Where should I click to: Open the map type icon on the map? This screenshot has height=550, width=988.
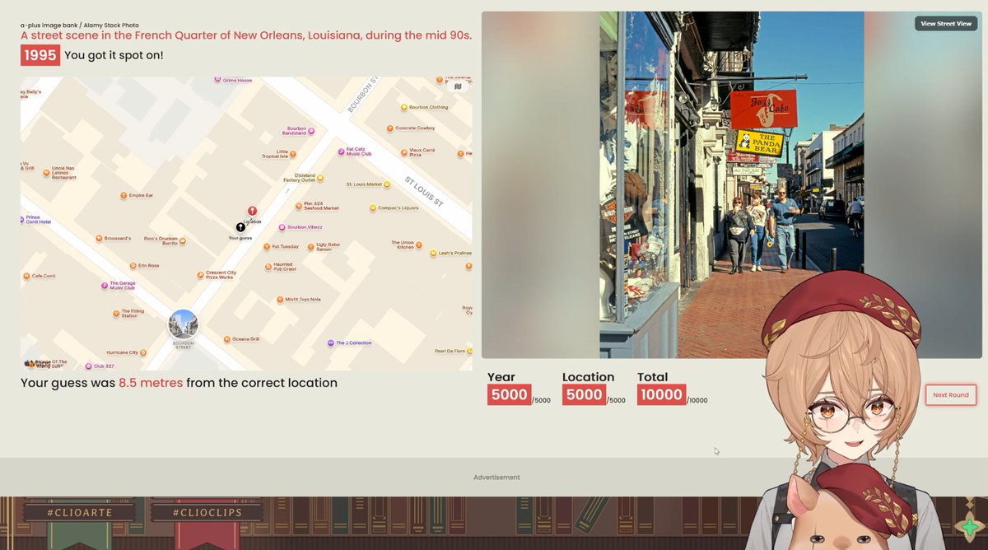(458, 86)
